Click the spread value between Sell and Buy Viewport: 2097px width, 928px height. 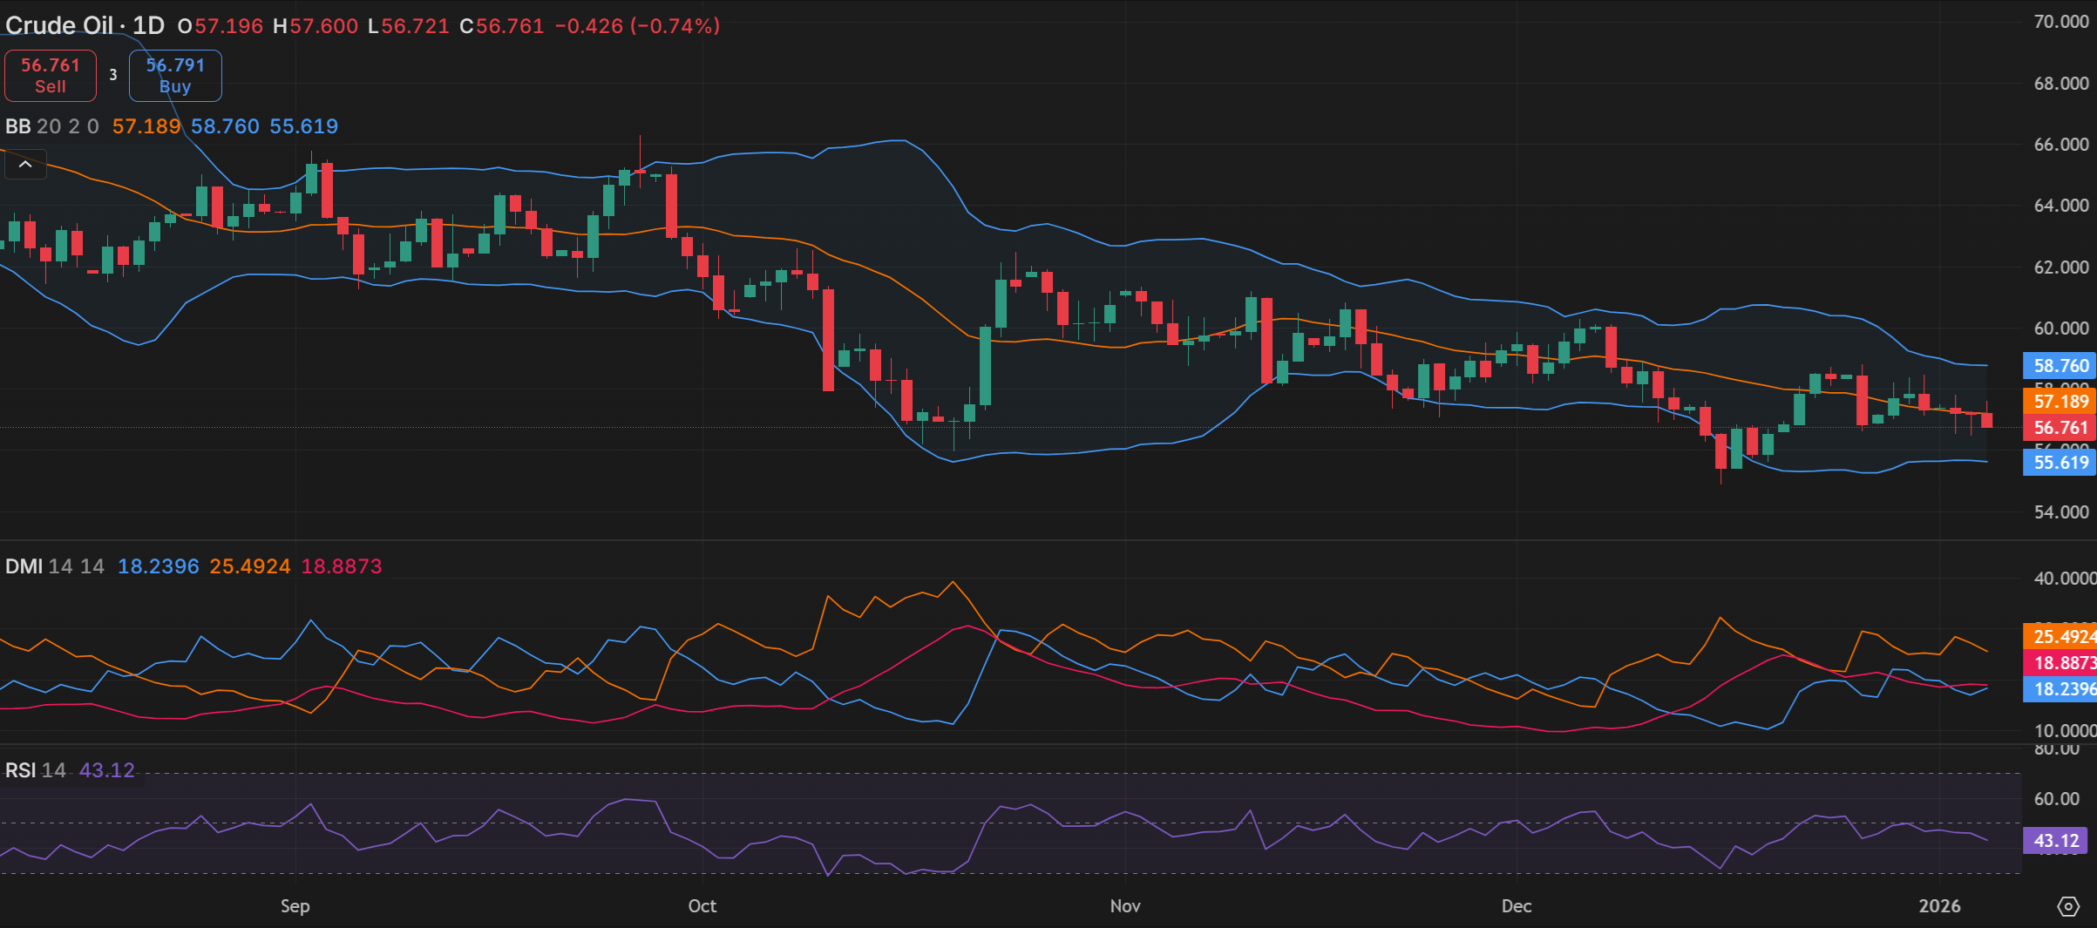tap(113, 75)
